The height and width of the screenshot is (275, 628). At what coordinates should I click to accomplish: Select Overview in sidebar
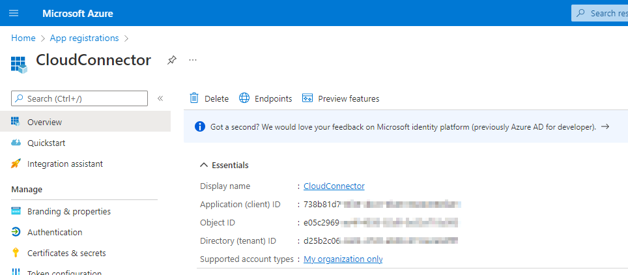point(85,122)
